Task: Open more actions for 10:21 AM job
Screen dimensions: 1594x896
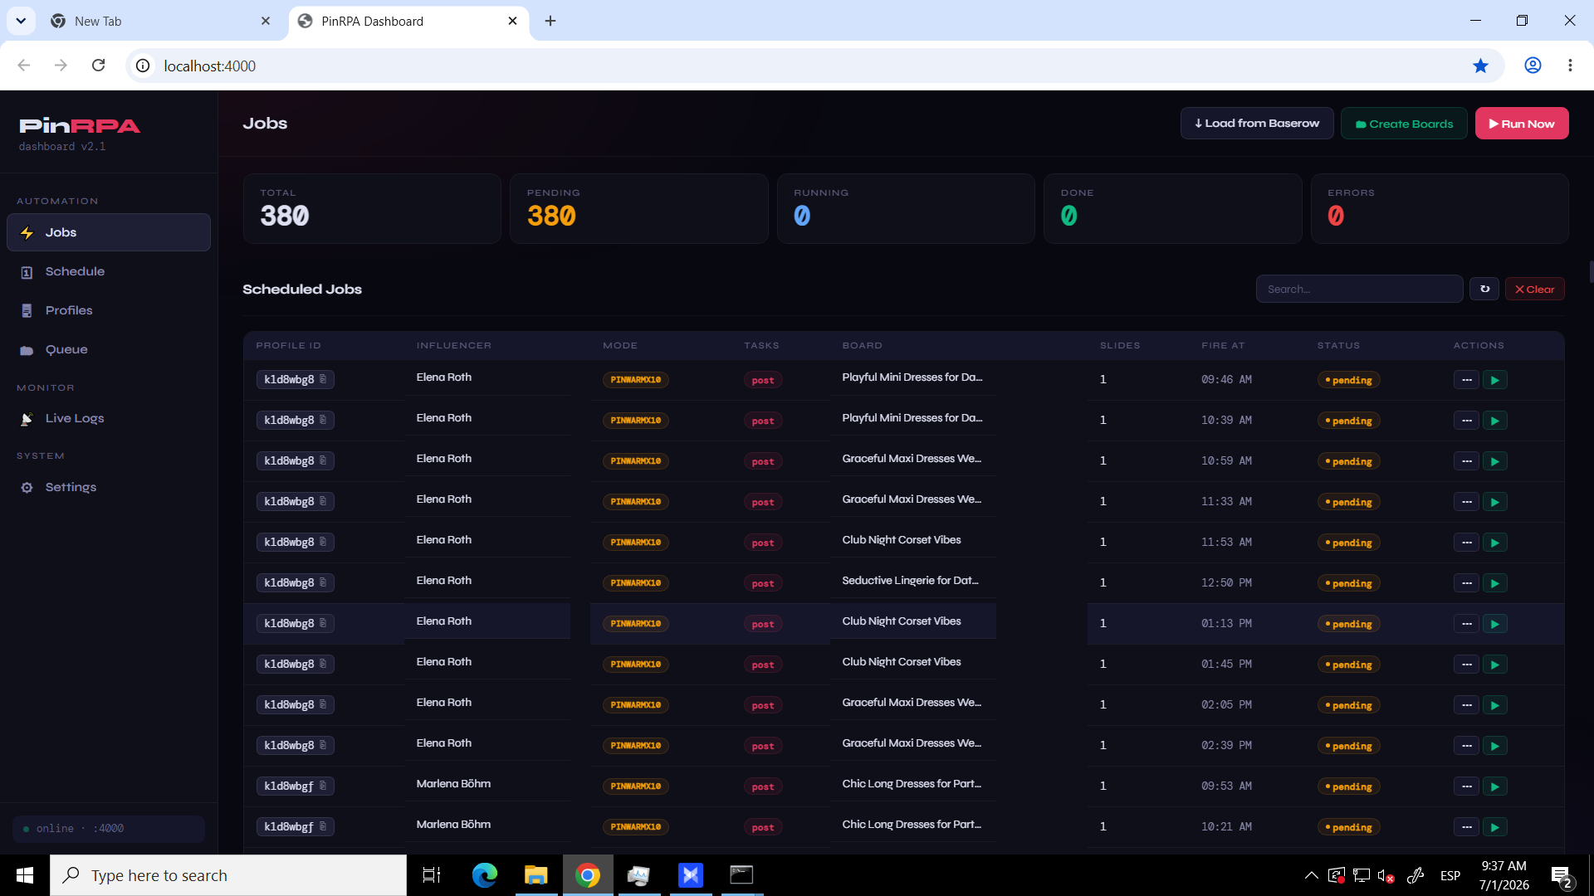Action: (x=1466, y=827)
